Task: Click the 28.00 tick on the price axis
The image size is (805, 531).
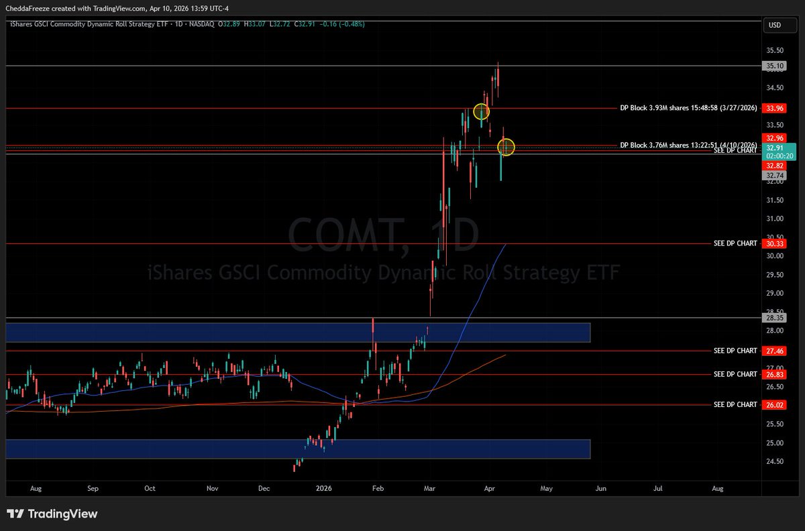Action: coord(775,331)
